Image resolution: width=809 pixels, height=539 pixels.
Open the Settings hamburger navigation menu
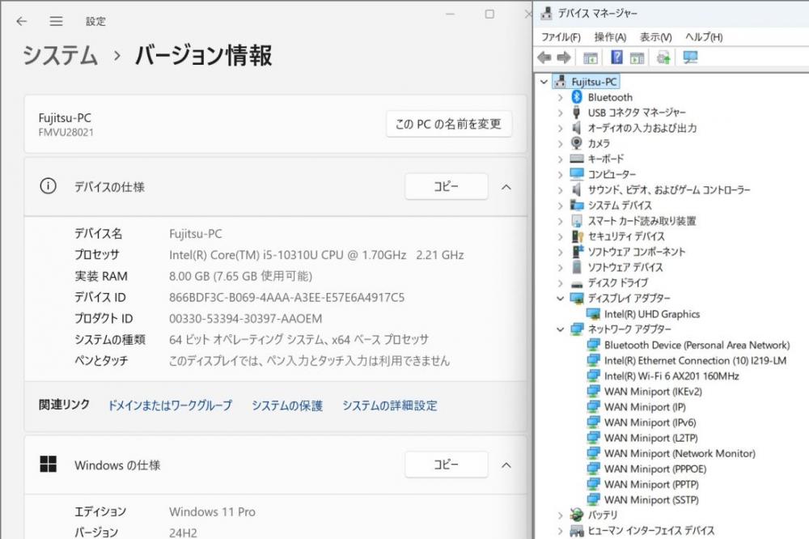57,21
